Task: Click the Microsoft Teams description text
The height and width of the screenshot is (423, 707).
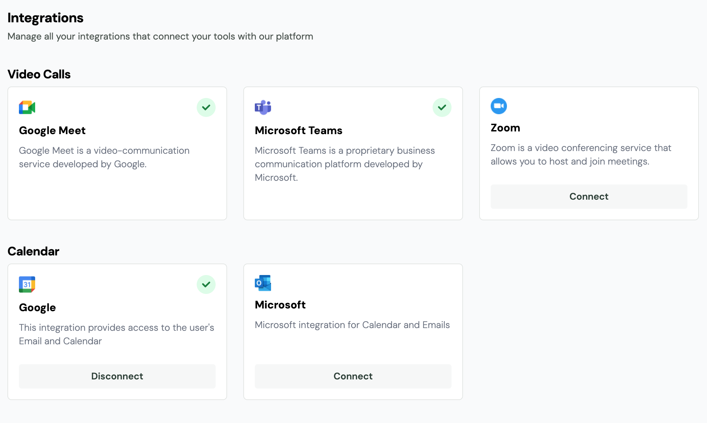Action: (345, 164)
